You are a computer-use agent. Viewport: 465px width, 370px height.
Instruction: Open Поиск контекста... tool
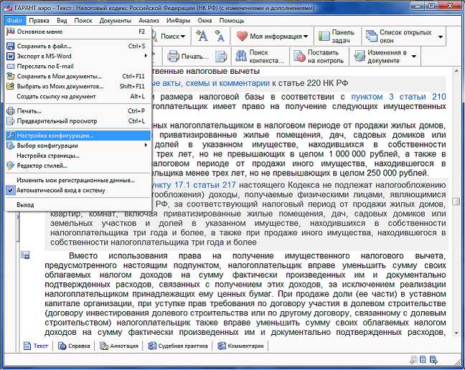click(x=260, y=56)
